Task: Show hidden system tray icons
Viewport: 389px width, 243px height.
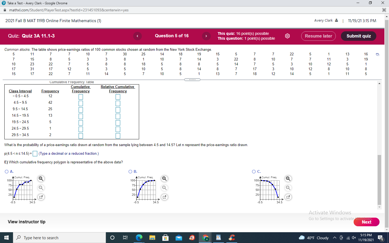Action: [334, 238]
